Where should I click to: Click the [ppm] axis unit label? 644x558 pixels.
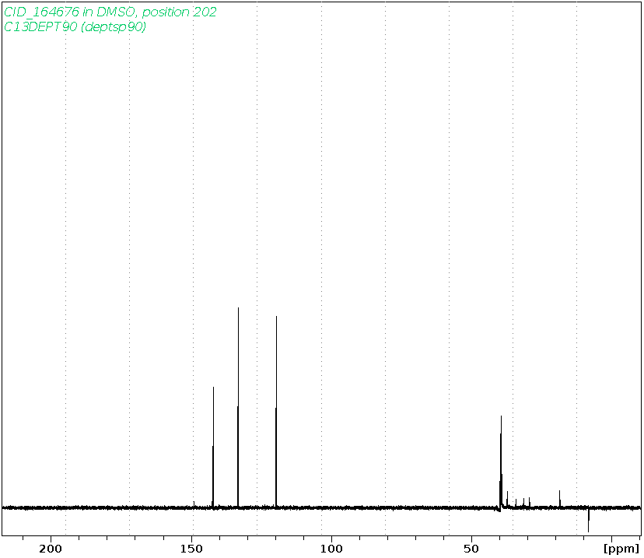621,549
